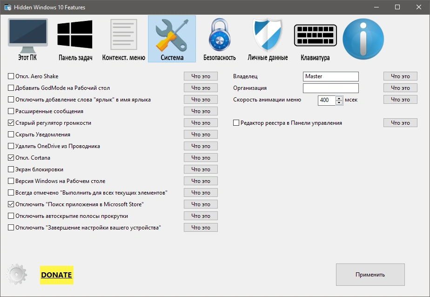430x297 pixels.
Task: Click Что это for Завершение настройки устройства
Action: [x=201, y=228]
